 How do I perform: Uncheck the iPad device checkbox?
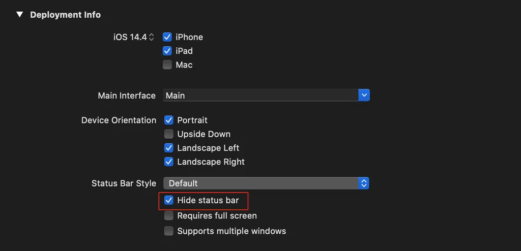167,51
